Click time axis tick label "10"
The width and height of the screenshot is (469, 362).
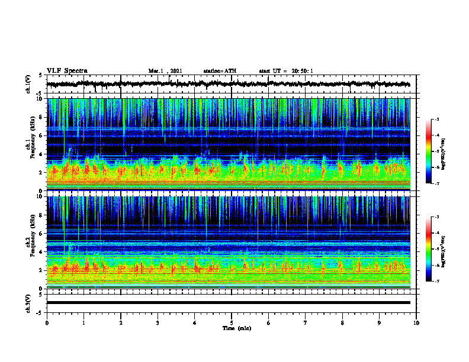click(416, 323)
